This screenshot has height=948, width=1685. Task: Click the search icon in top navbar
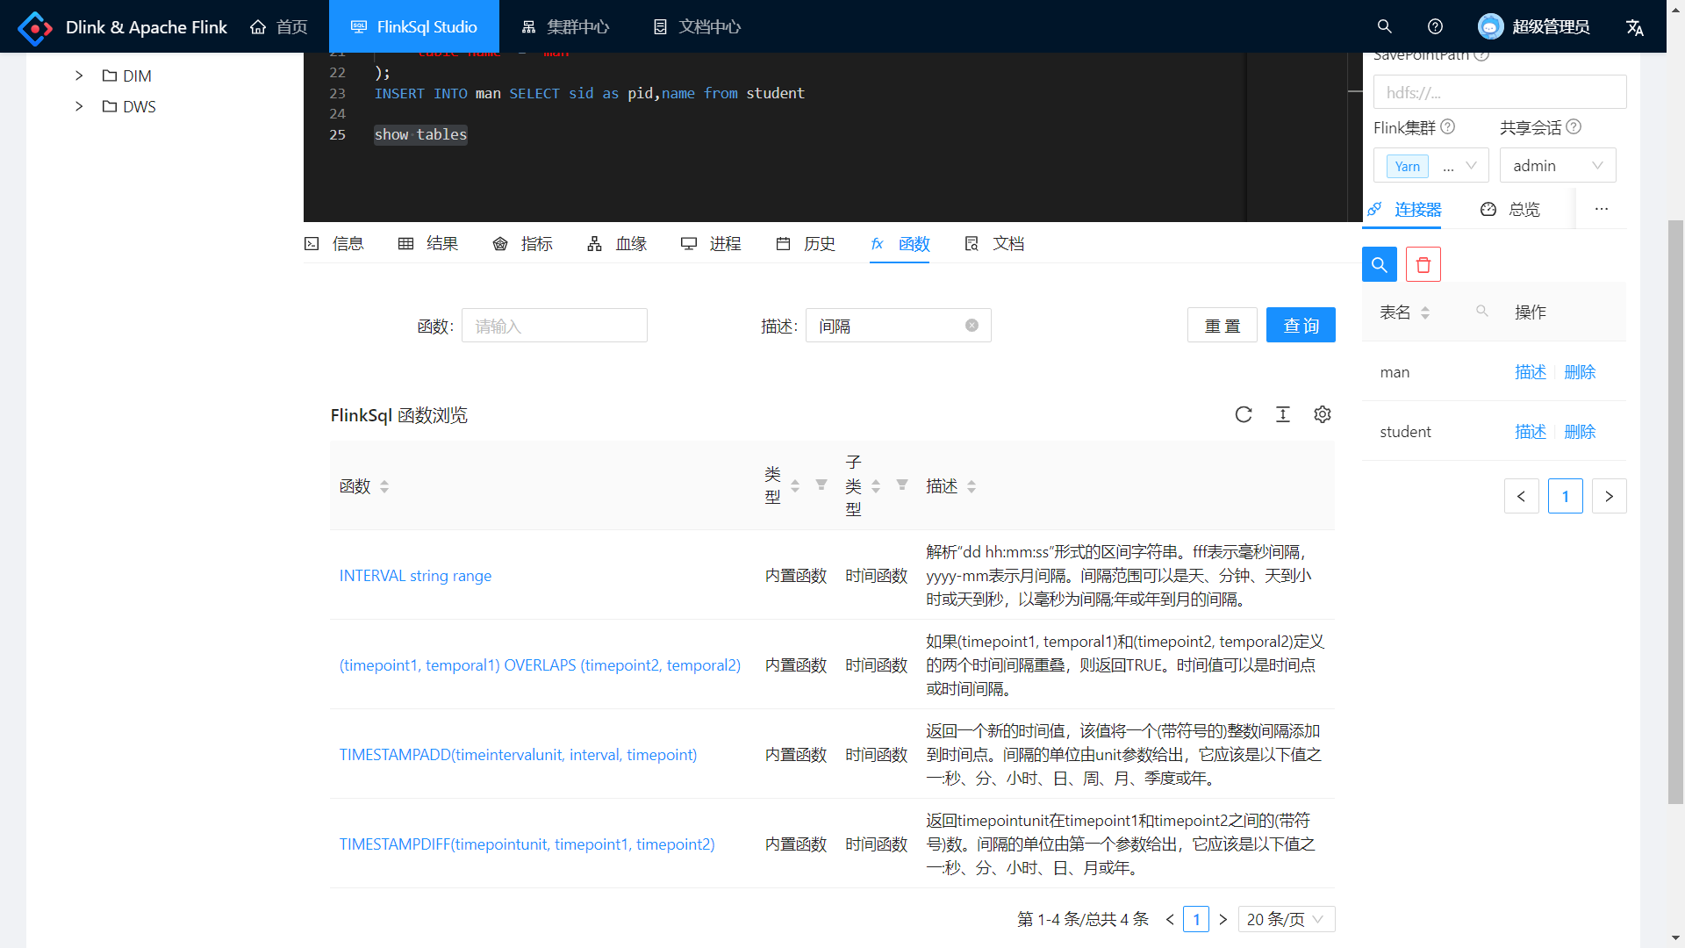pos(1384,26)
